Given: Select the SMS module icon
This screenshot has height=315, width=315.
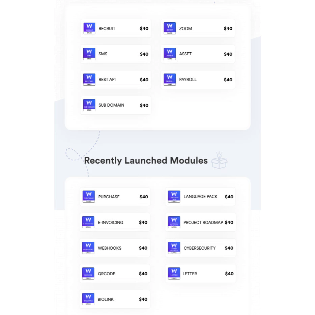Looking at the screenshot, I should click(x=89, y=54).
